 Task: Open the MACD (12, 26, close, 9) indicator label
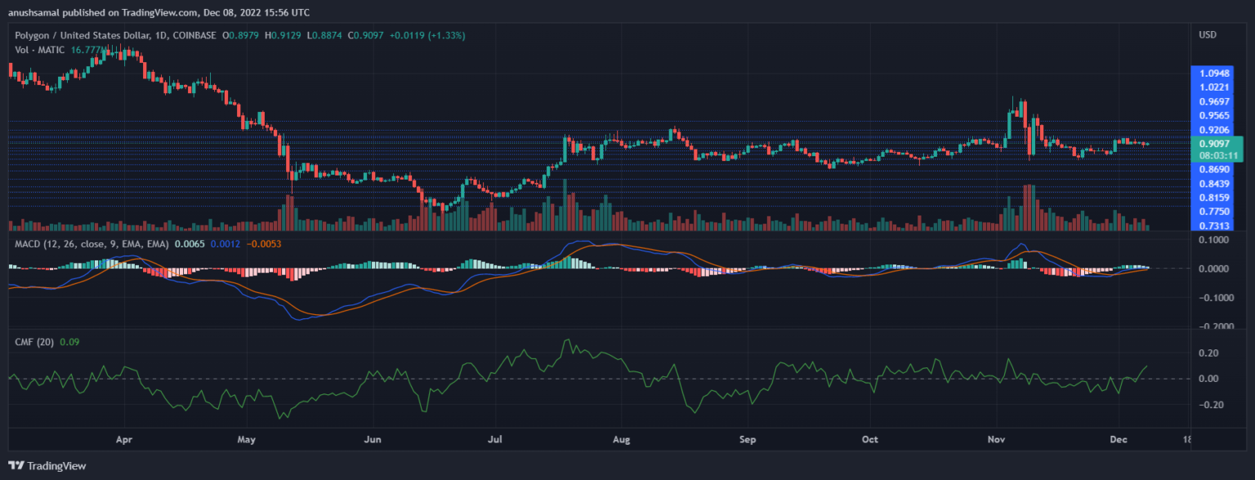pos(89,243)
